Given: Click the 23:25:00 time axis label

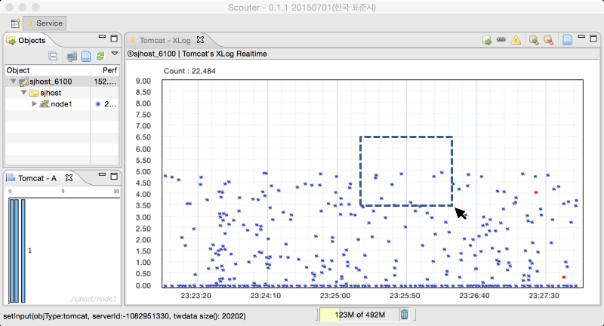Looking at the screenshot, I should 335,296.
